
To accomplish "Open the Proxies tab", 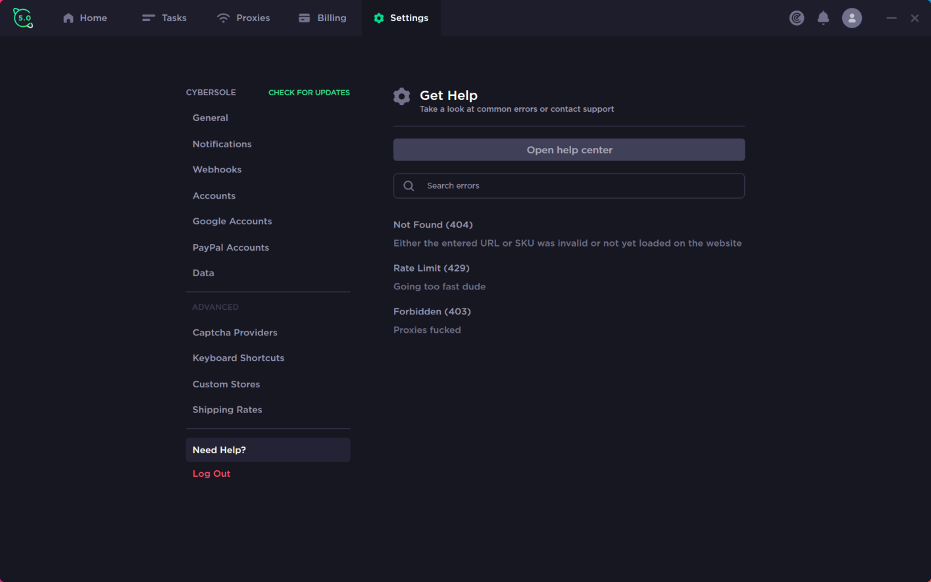I will click(x=243, y=18).
